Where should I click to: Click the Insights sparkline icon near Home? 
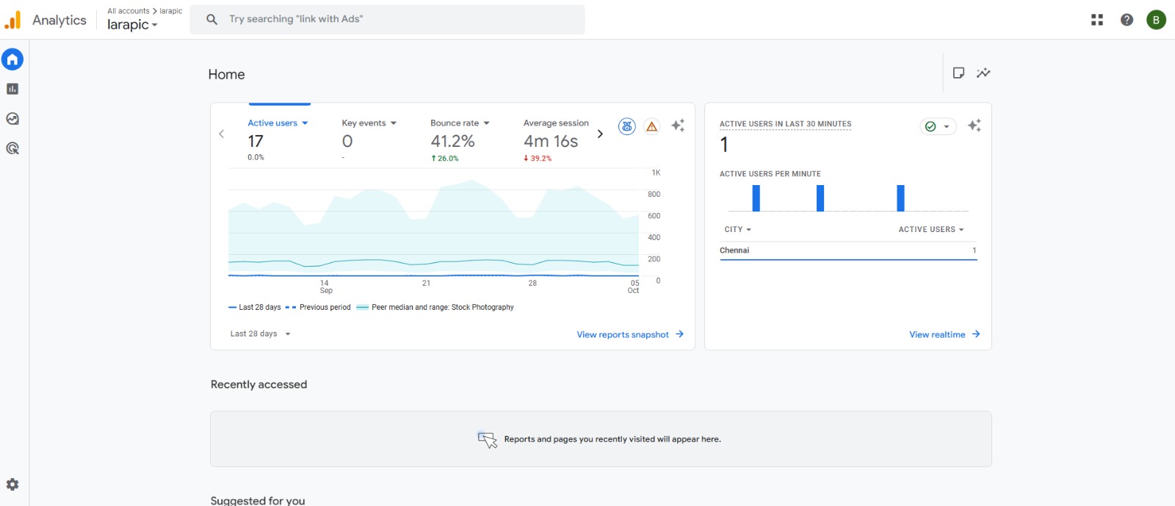[x=983, y=73]
